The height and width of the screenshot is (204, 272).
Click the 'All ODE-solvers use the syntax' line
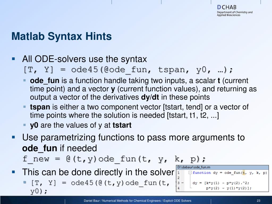click(x=84, y=59)
